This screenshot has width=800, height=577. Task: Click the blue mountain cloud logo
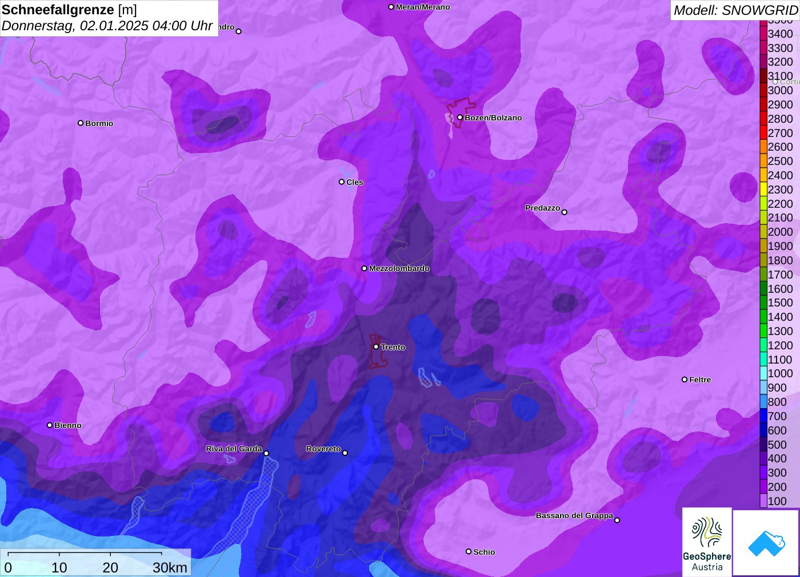tap(766, 543)
